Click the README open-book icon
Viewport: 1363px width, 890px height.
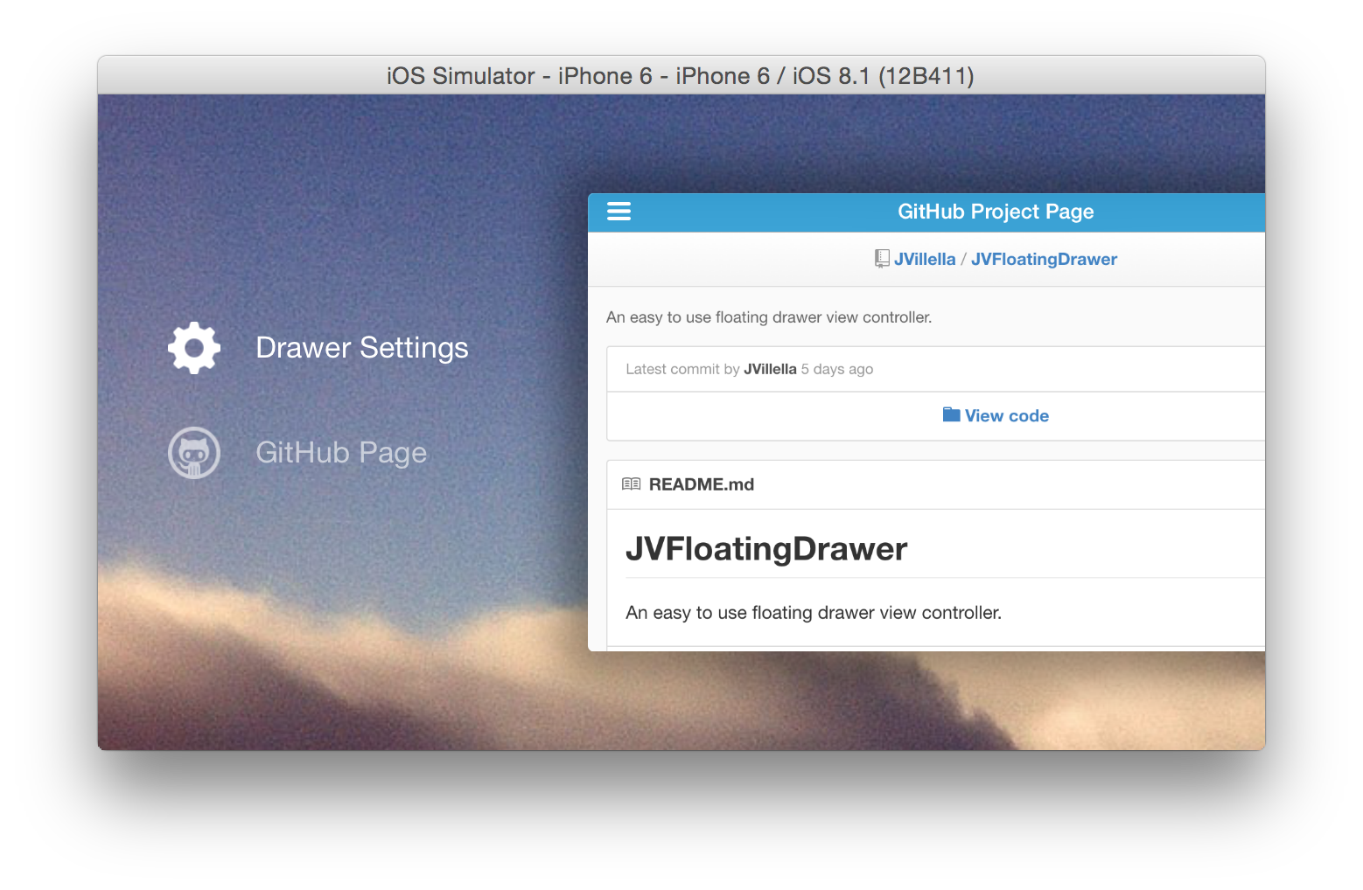click(x=631, y=484)
